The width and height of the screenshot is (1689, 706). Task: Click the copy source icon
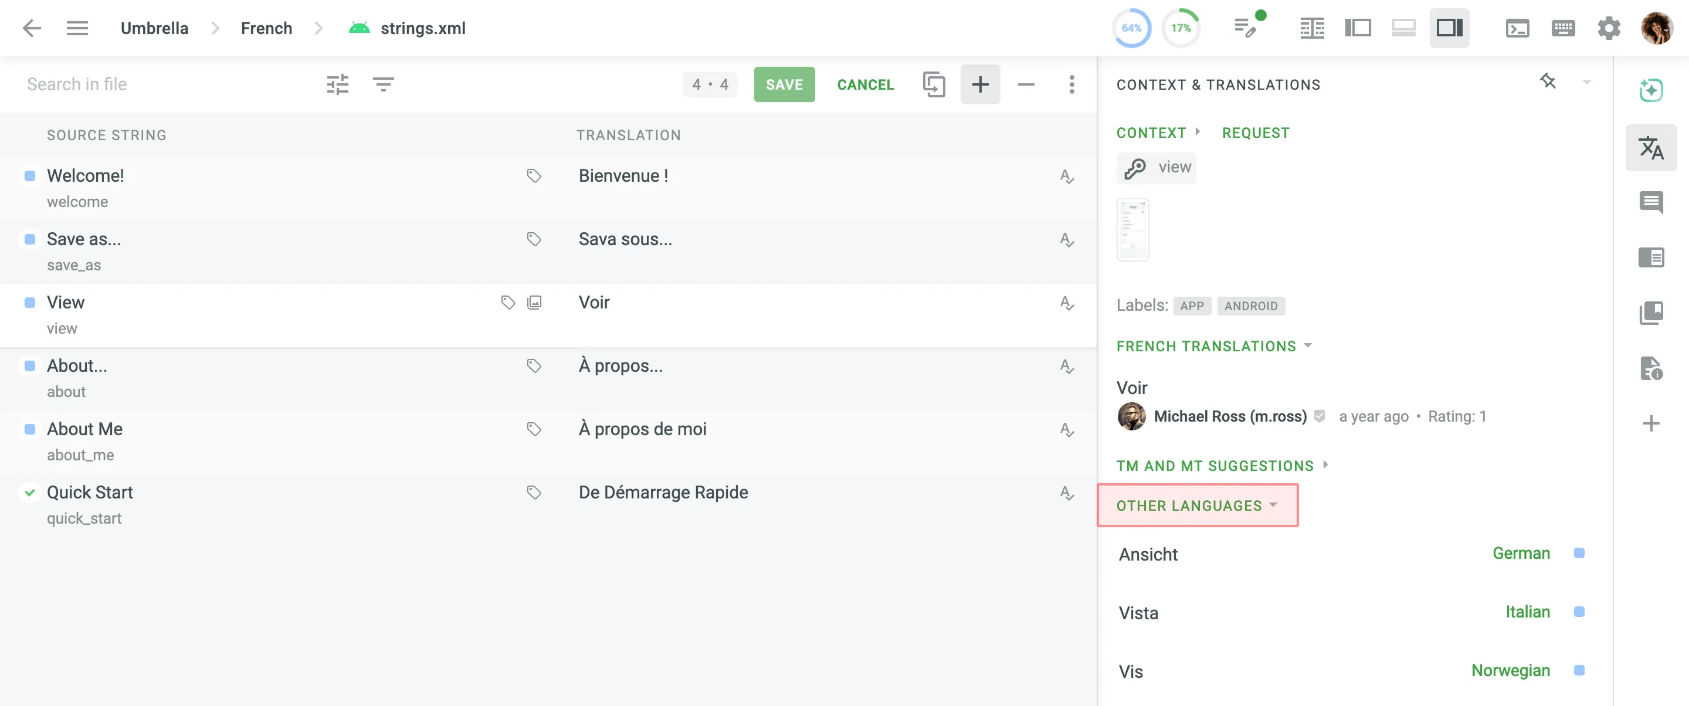coord(934,84)
